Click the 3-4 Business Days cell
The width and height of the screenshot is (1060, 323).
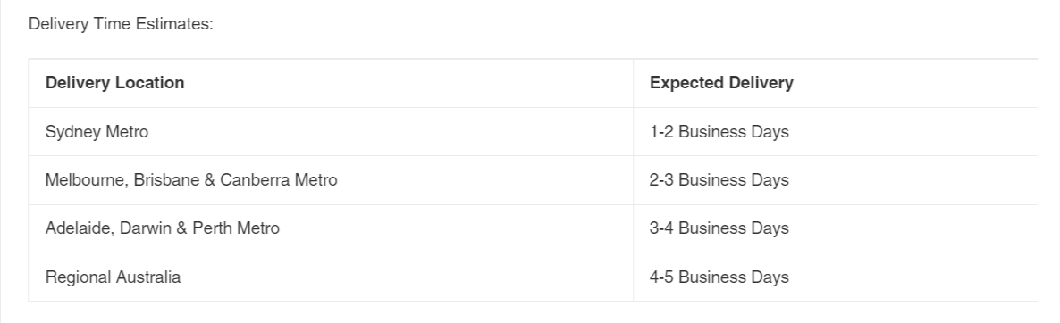coord(836,228)
